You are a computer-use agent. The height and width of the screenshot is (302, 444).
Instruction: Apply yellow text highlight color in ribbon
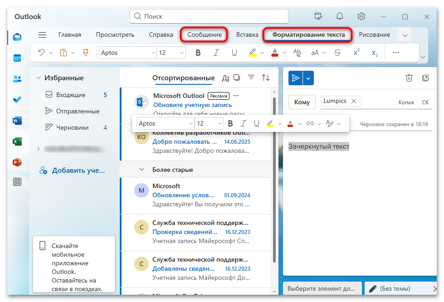pos(253,53)
